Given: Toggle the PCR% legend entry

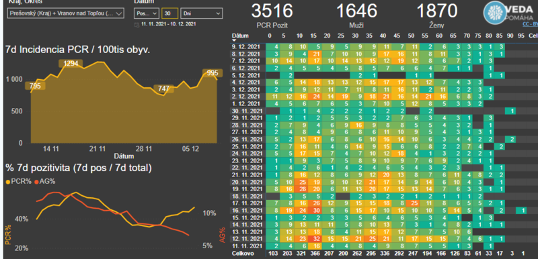Looking at the screenshot, I should (18, 181).
